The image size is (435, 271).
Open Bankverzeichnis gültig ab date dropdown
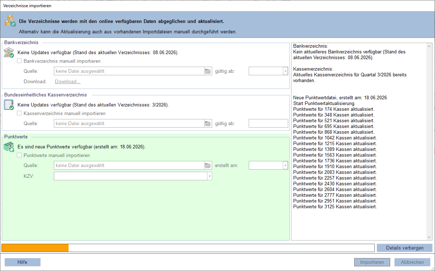tap(285, 71)
